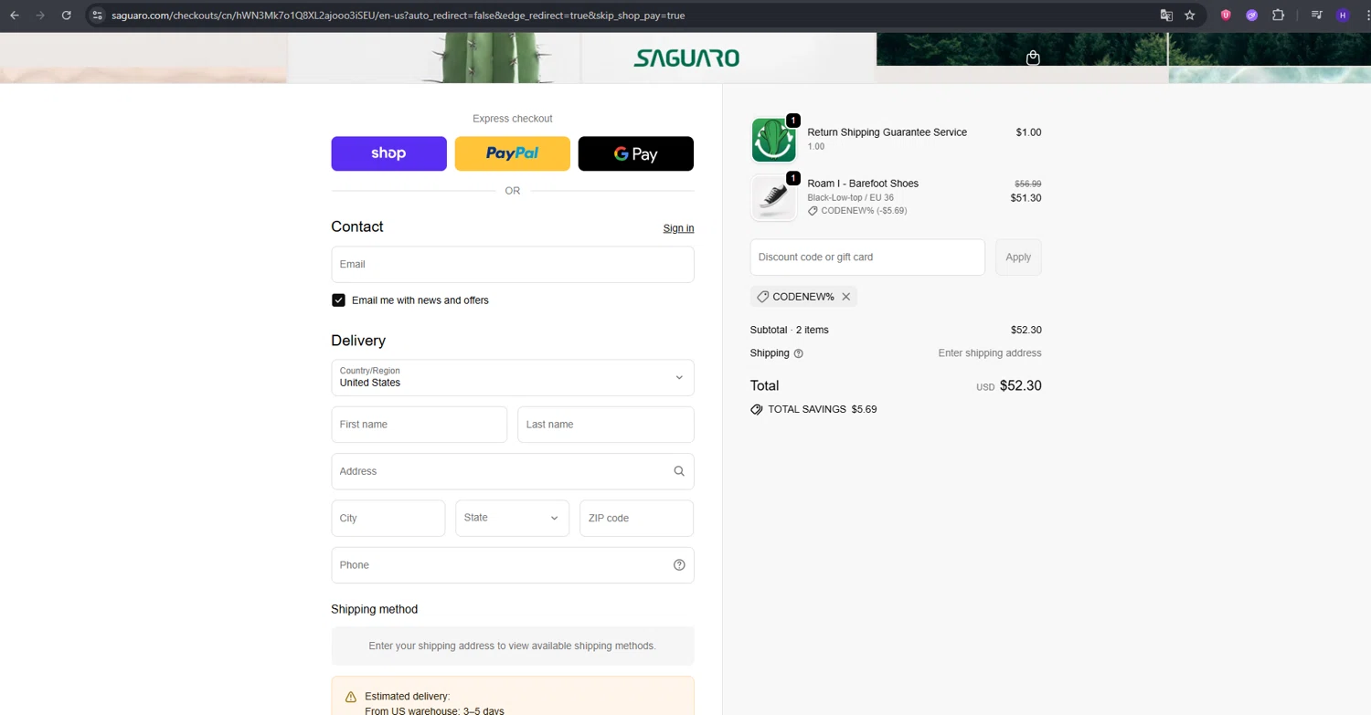Go back using the browser back arrow
The height and width of the screenshot is (715, 1371).
coord(15,16)
